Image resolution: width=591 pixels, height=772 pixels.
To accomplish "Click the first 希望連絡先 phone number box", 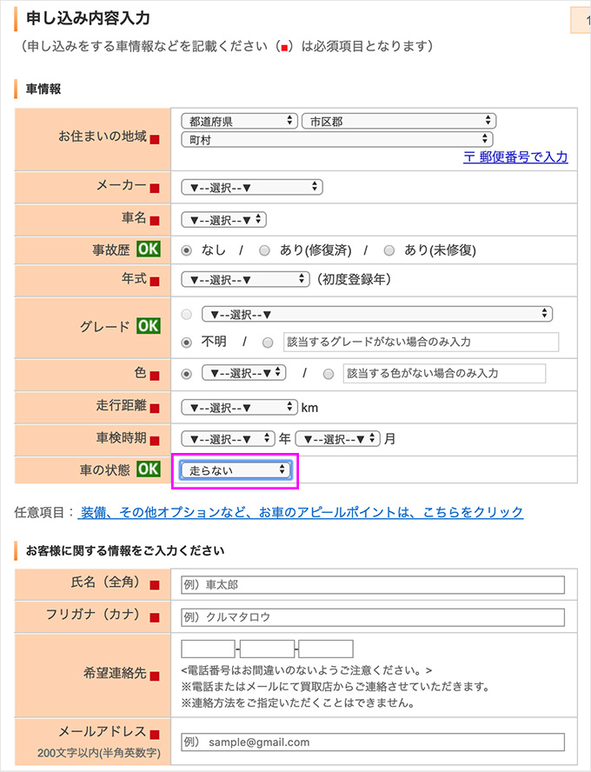I will [x=208, y=649].
